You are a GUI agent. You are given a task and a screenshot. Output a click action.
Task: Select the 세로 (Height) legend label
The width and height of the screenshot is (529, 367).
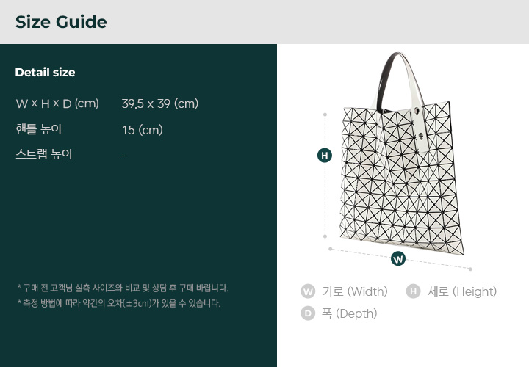coord(462,291)
